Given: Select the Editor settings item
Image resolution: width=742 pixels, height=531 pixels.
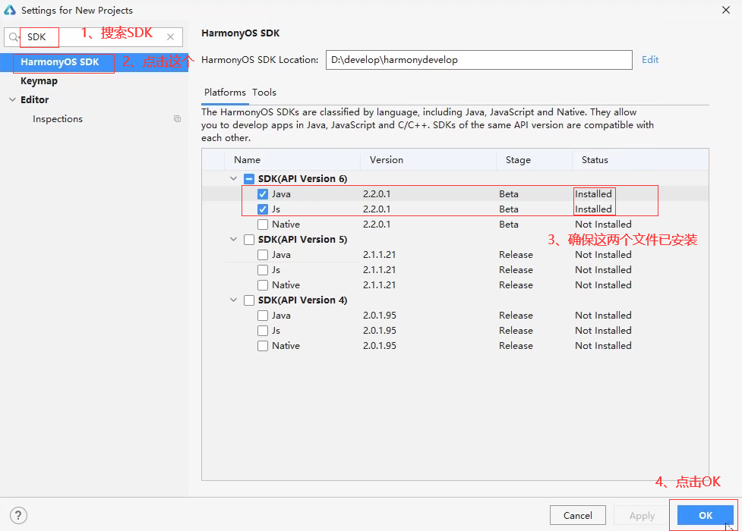Looking at the screenshot, I should 34,100.
